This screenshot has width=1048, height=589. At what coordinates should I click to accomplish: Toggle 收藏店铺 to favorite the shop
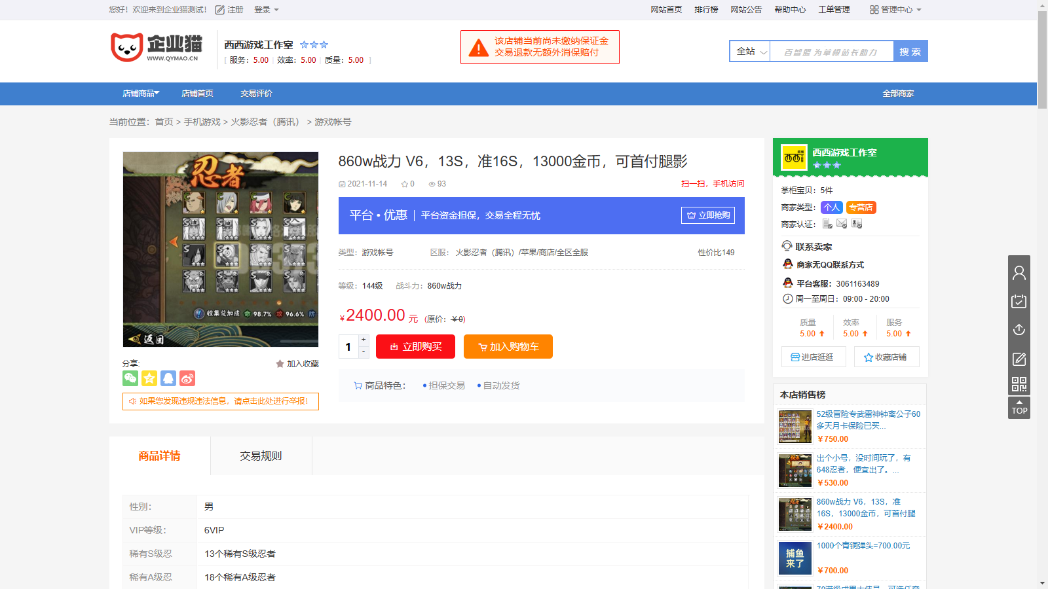pos(886,357)
